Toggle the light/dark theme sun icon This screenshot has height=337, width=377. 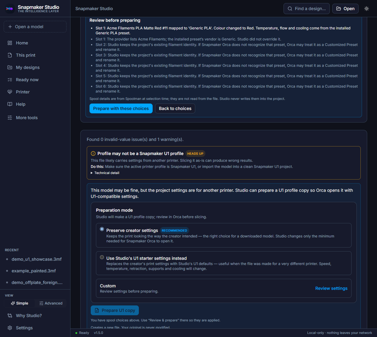(367, 9)
